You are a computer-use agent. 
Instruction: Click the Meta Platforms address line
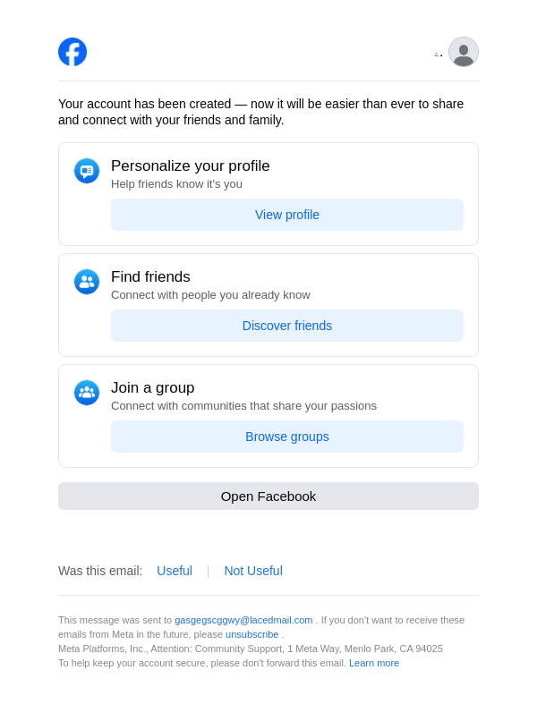tap(251, 649)
